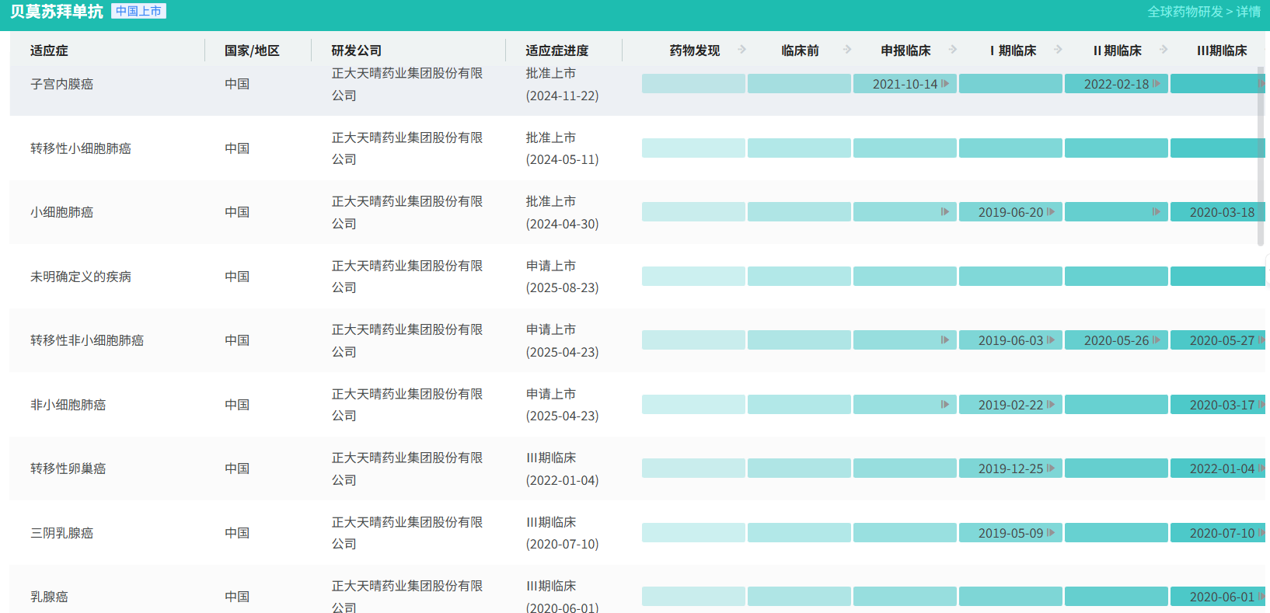
Task: Click 非小细胞肺癌 row's 申报临床 play icon
Action: 945,405
